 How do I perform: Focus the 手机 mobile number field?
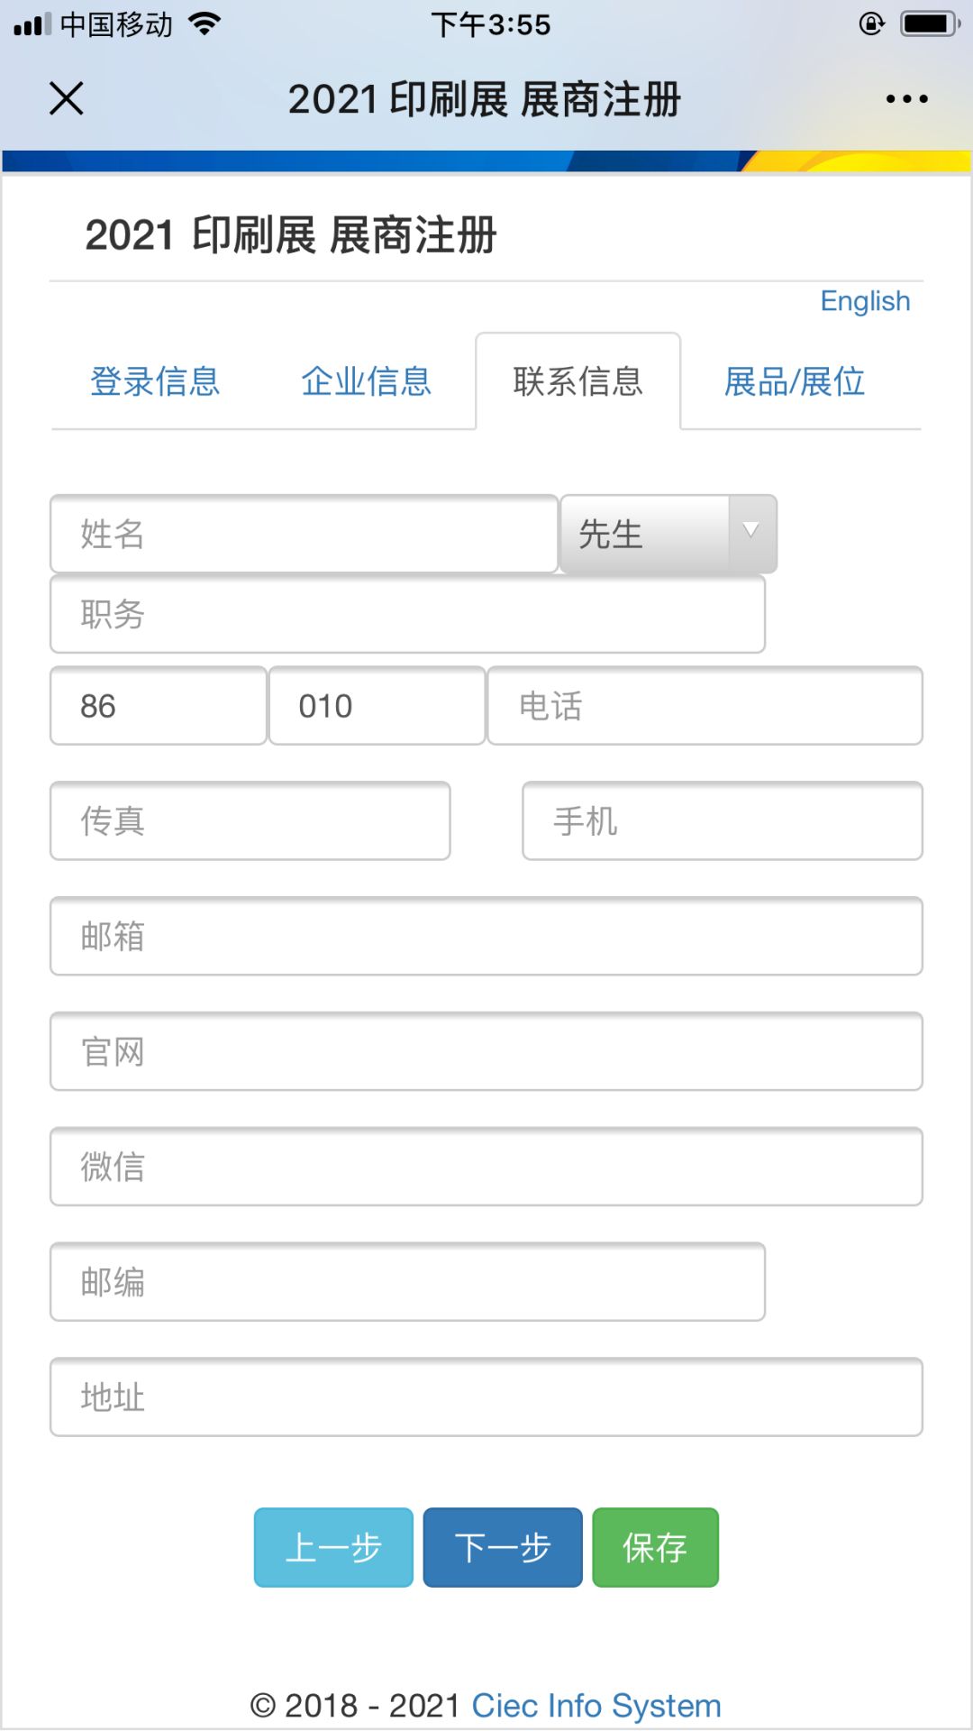[x=722, y=820]
